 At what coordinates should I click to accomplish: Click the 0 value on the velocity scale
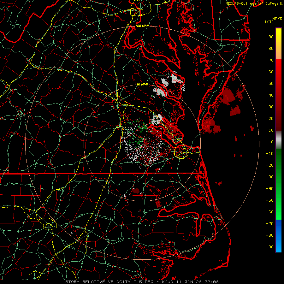pyautogui.click(x=272, y=142)
